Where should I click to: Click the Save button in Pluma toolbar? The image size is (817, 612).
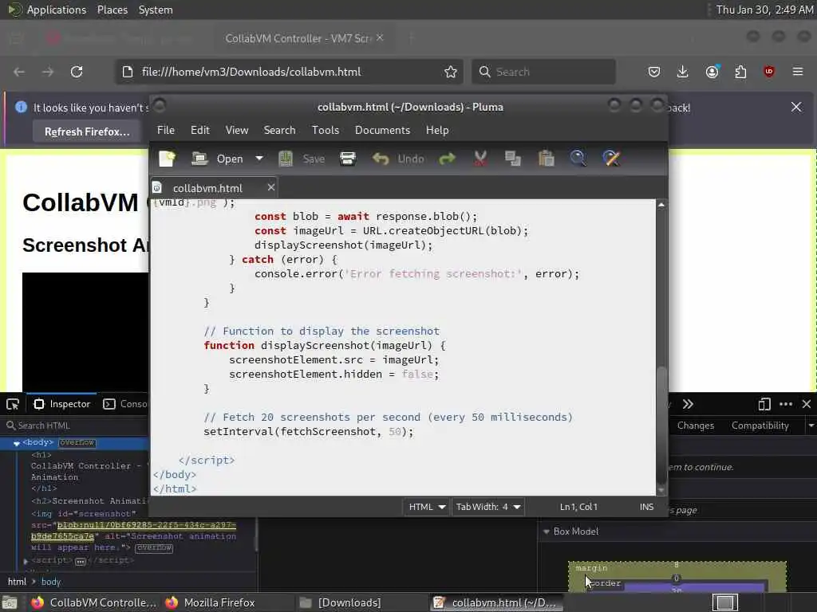point(302,159)
